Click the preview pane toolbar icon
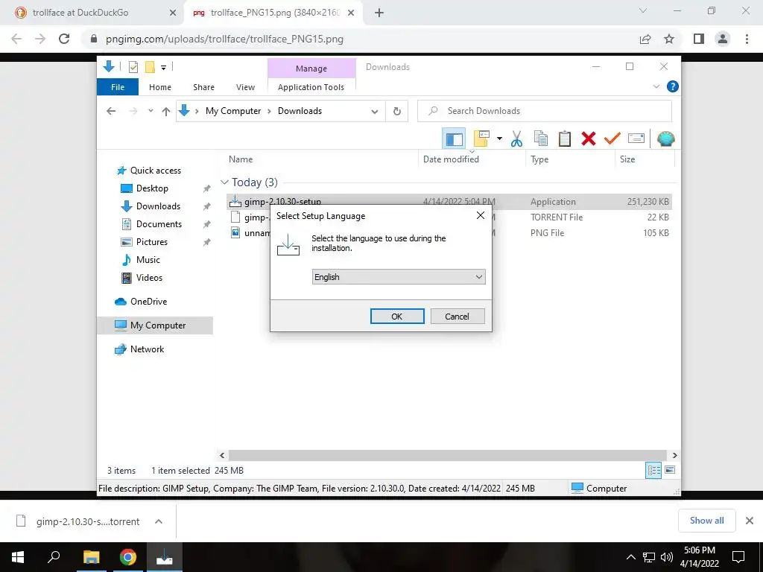Viewport: 763px width, 572px height. pos(454,139)
